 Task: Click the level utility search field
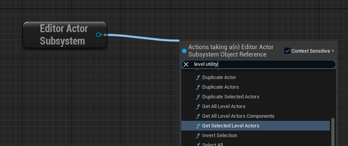(259, 64)
